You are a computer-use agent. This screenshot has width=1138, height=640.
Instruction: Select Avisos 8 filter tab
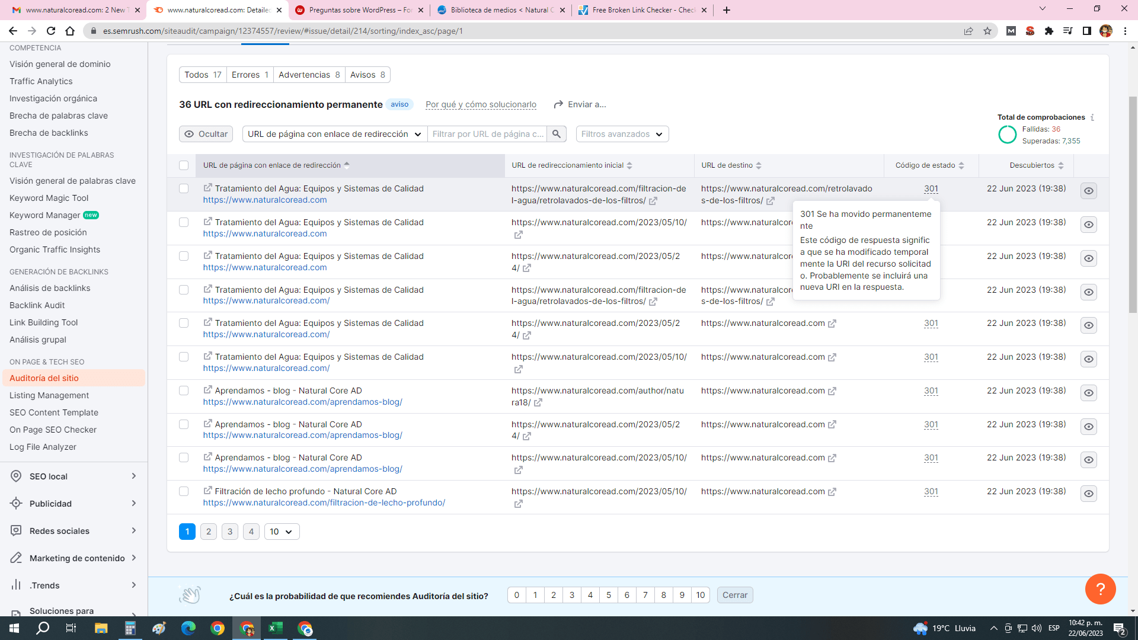coord(367,75)
